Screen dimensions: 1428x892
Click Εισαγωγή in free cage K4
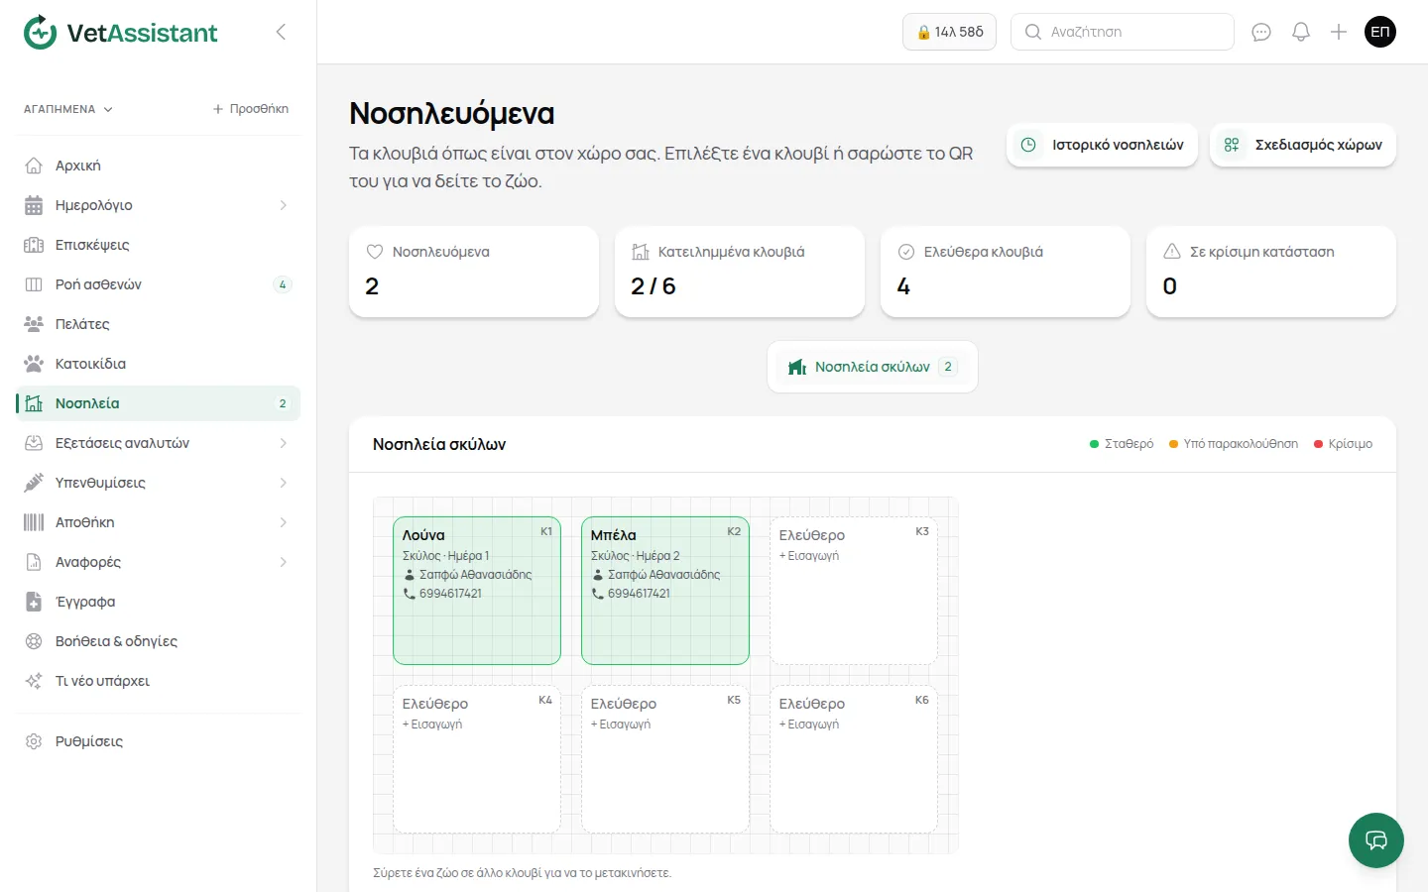(x=432, y=725)
